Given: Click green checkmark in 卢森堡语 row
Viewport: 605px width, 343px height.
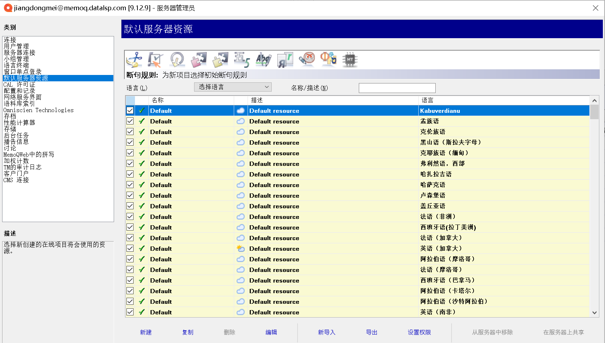Looking at the screenshot, I should click(x=142, y=195).
